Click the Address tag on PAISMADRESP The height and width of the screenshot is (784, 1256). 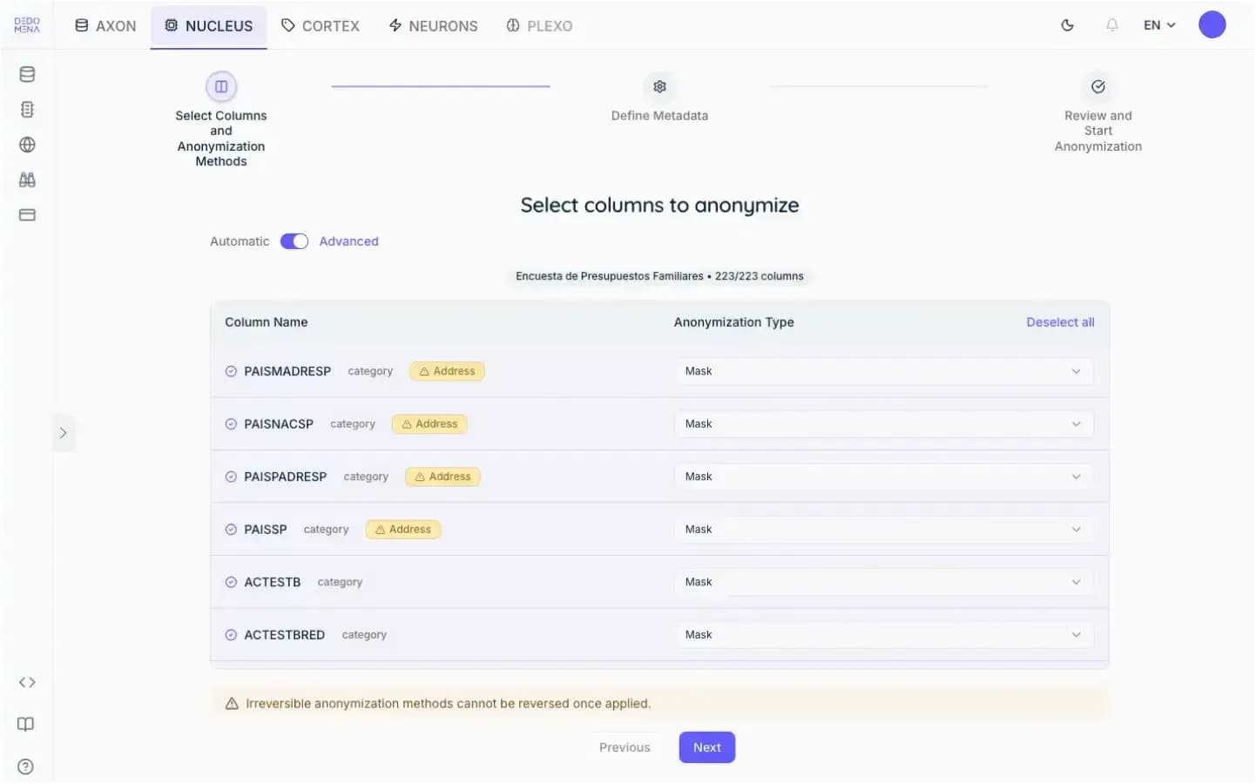click(x=447, y=371)
